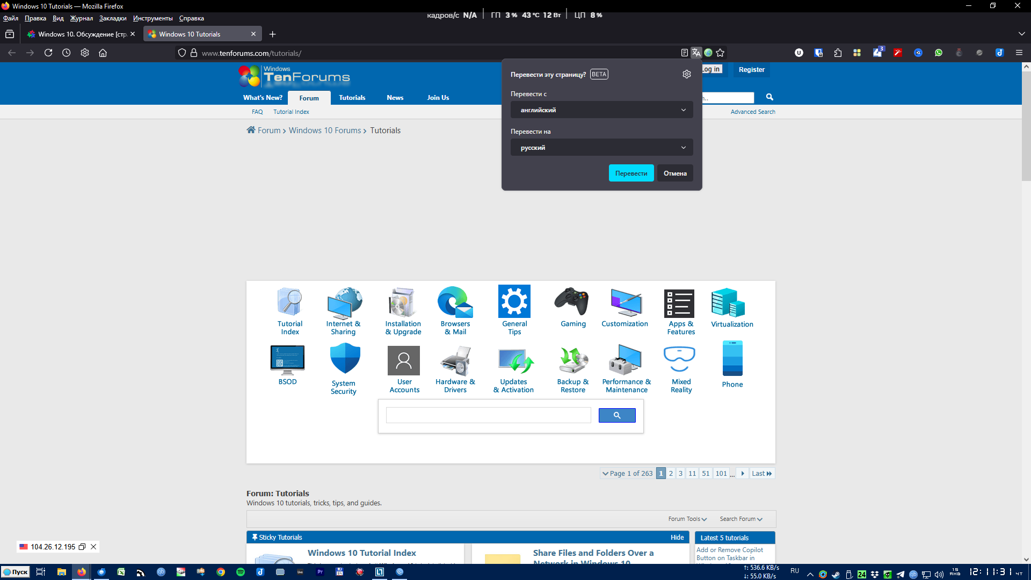Viewport: 1031px width, 580px height.
Task: Click the tutorial search input field
Action: [488, 415]
